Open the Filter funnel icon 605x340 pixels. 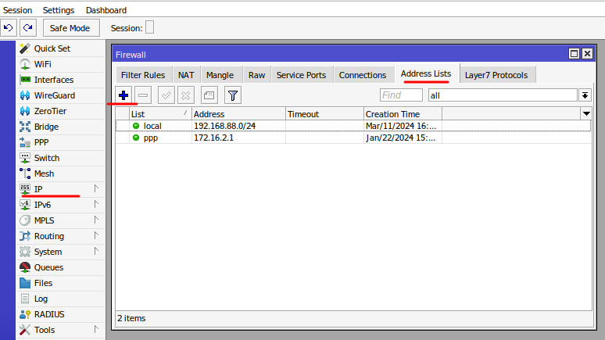tap(232, 95)
